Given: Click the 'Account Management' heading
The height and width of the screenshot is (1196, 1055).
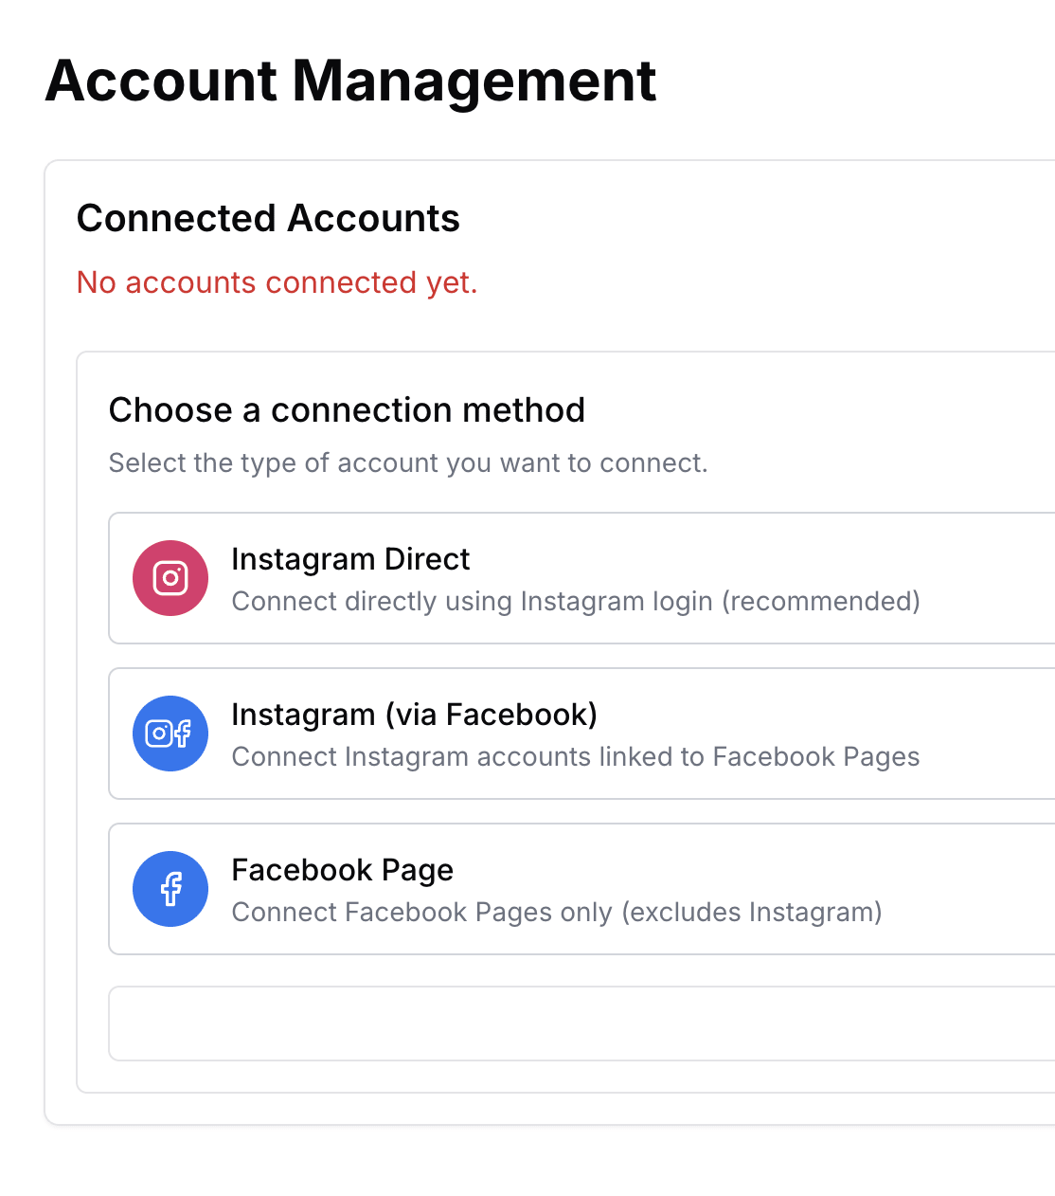Looking at the screenshot, I should click(350, 81).
